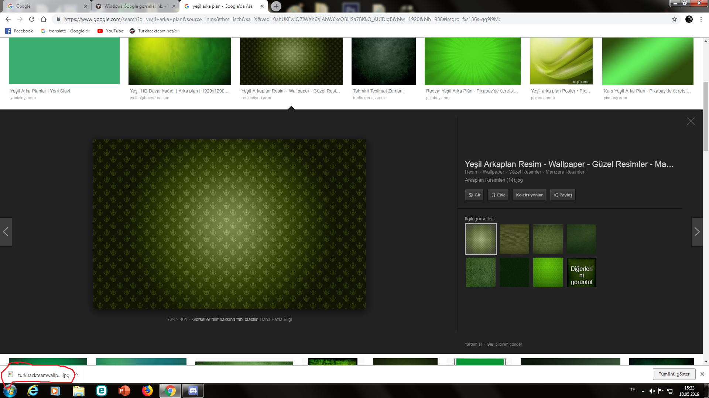Bookmark this page with the star icon
Viewport: 709px width, 398px height.
point(674,19)
